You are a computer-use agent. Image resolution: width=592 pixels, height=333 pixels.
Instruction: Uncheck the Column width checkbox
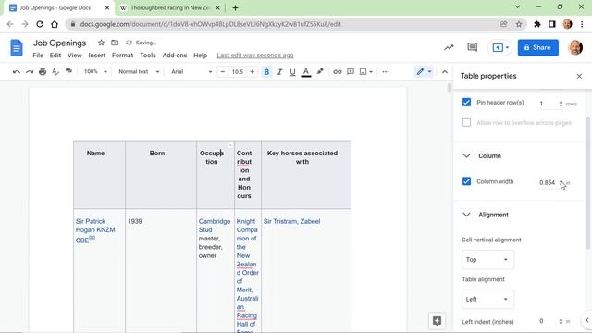click(466, 181)
